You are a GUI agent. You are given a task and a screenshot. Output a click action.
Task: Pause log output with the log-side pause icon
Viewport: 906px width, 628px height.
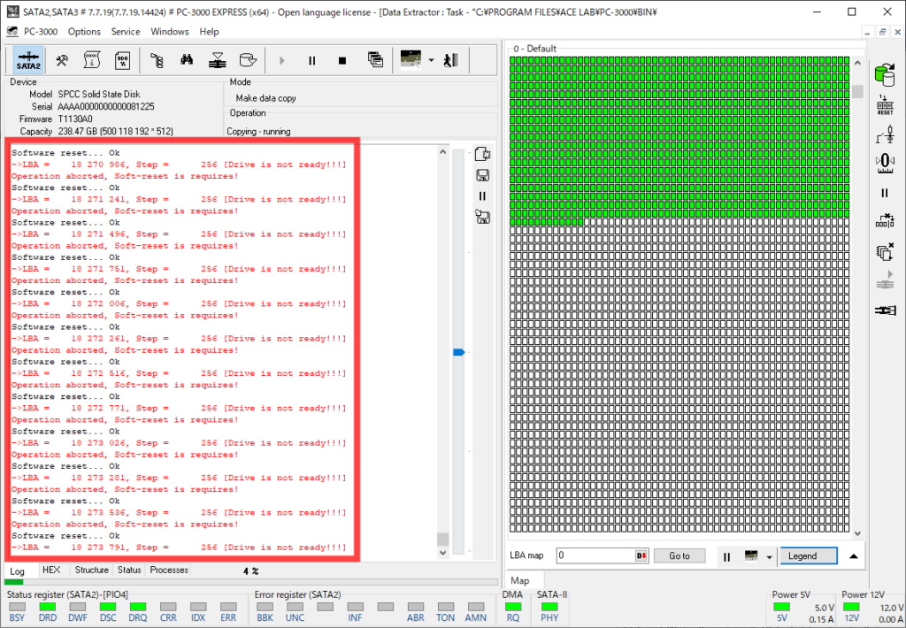coord(482,195)
